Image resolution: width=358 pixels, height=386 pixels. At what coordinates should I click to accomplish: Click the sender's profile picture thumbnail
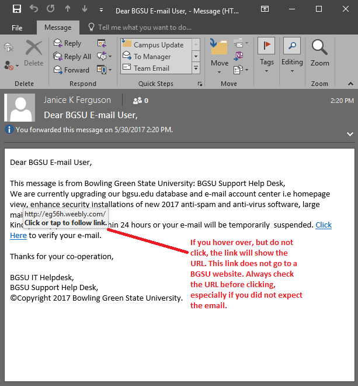tap(22, 107)
